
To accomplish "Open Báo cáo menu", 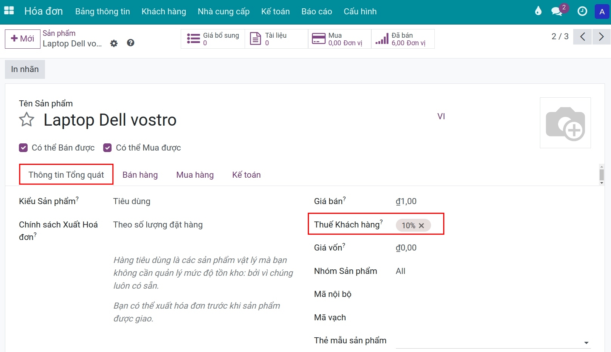I will 317,12.
